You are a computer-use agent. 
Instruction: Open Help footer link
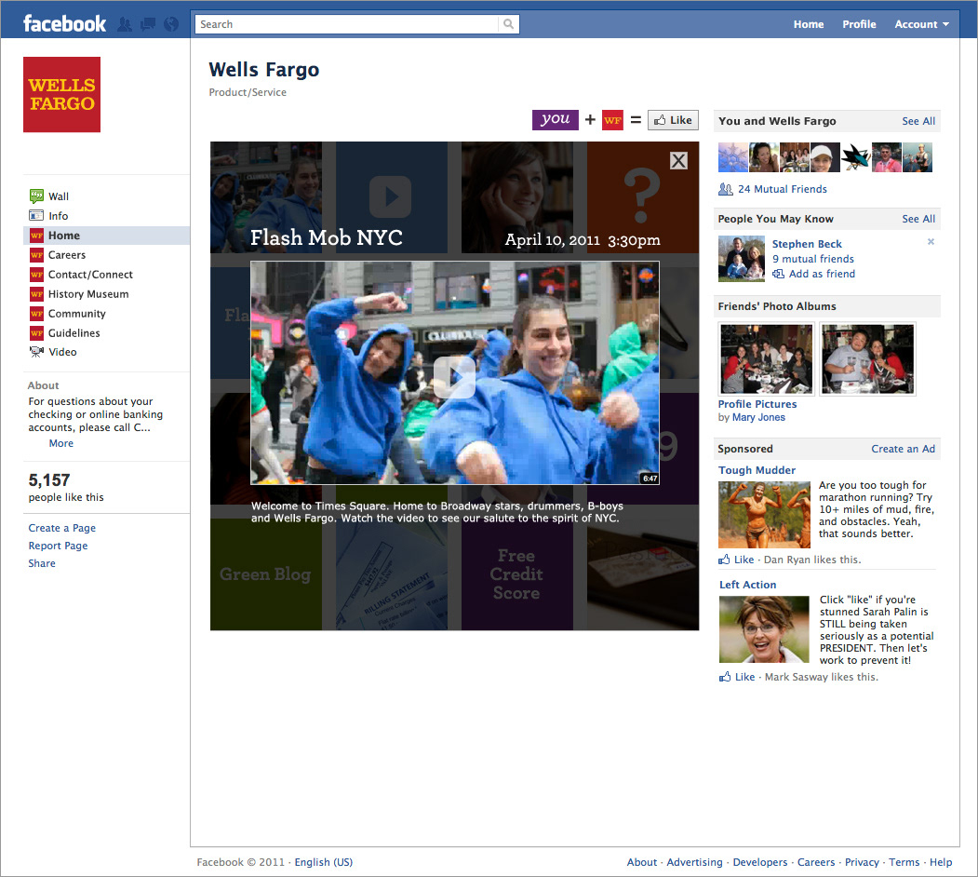click(x=941, y=862)
